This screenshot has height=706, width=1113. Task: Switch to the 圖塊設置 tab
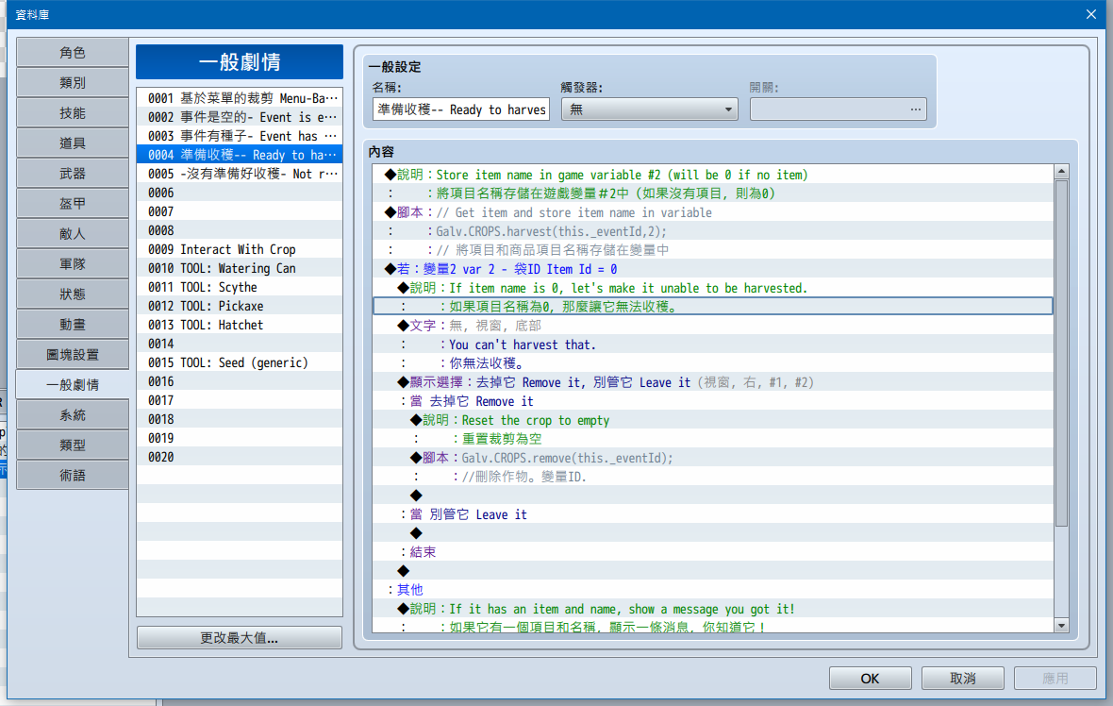pyautogui.click(x=73, y=355)
